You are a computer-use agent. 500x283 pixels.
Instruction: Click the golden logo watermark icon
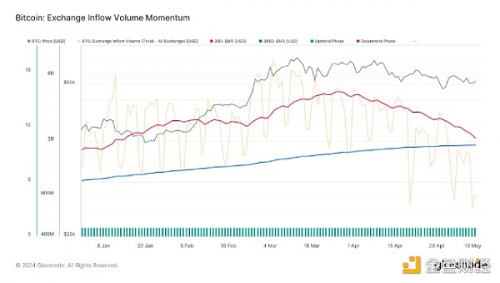tap(411, 265)
